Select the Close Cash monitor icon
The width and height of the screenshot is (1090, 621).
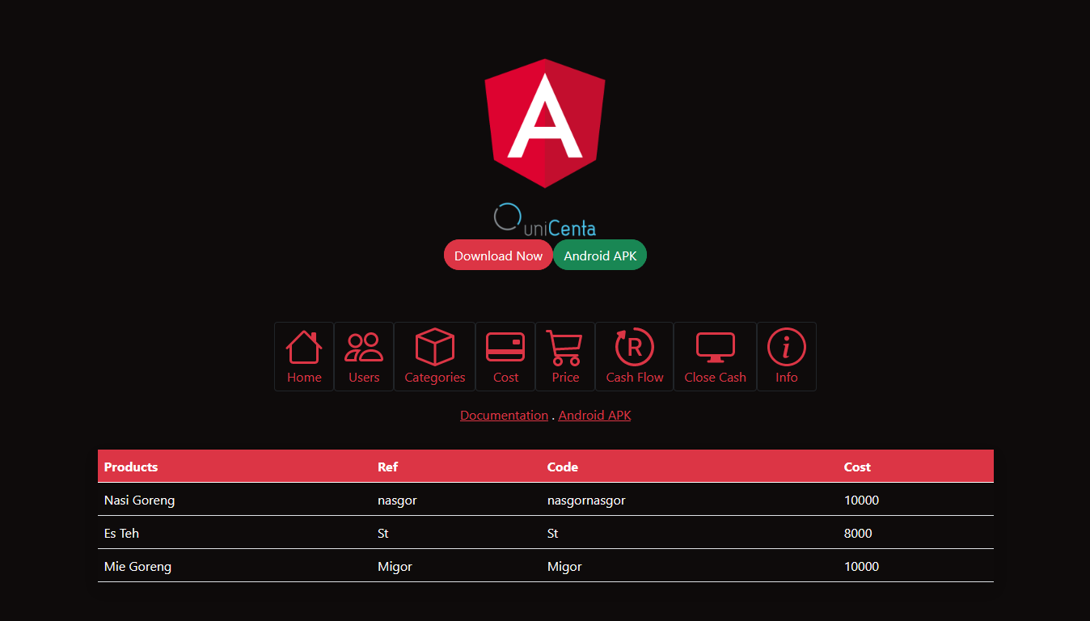tap(716, 348)
